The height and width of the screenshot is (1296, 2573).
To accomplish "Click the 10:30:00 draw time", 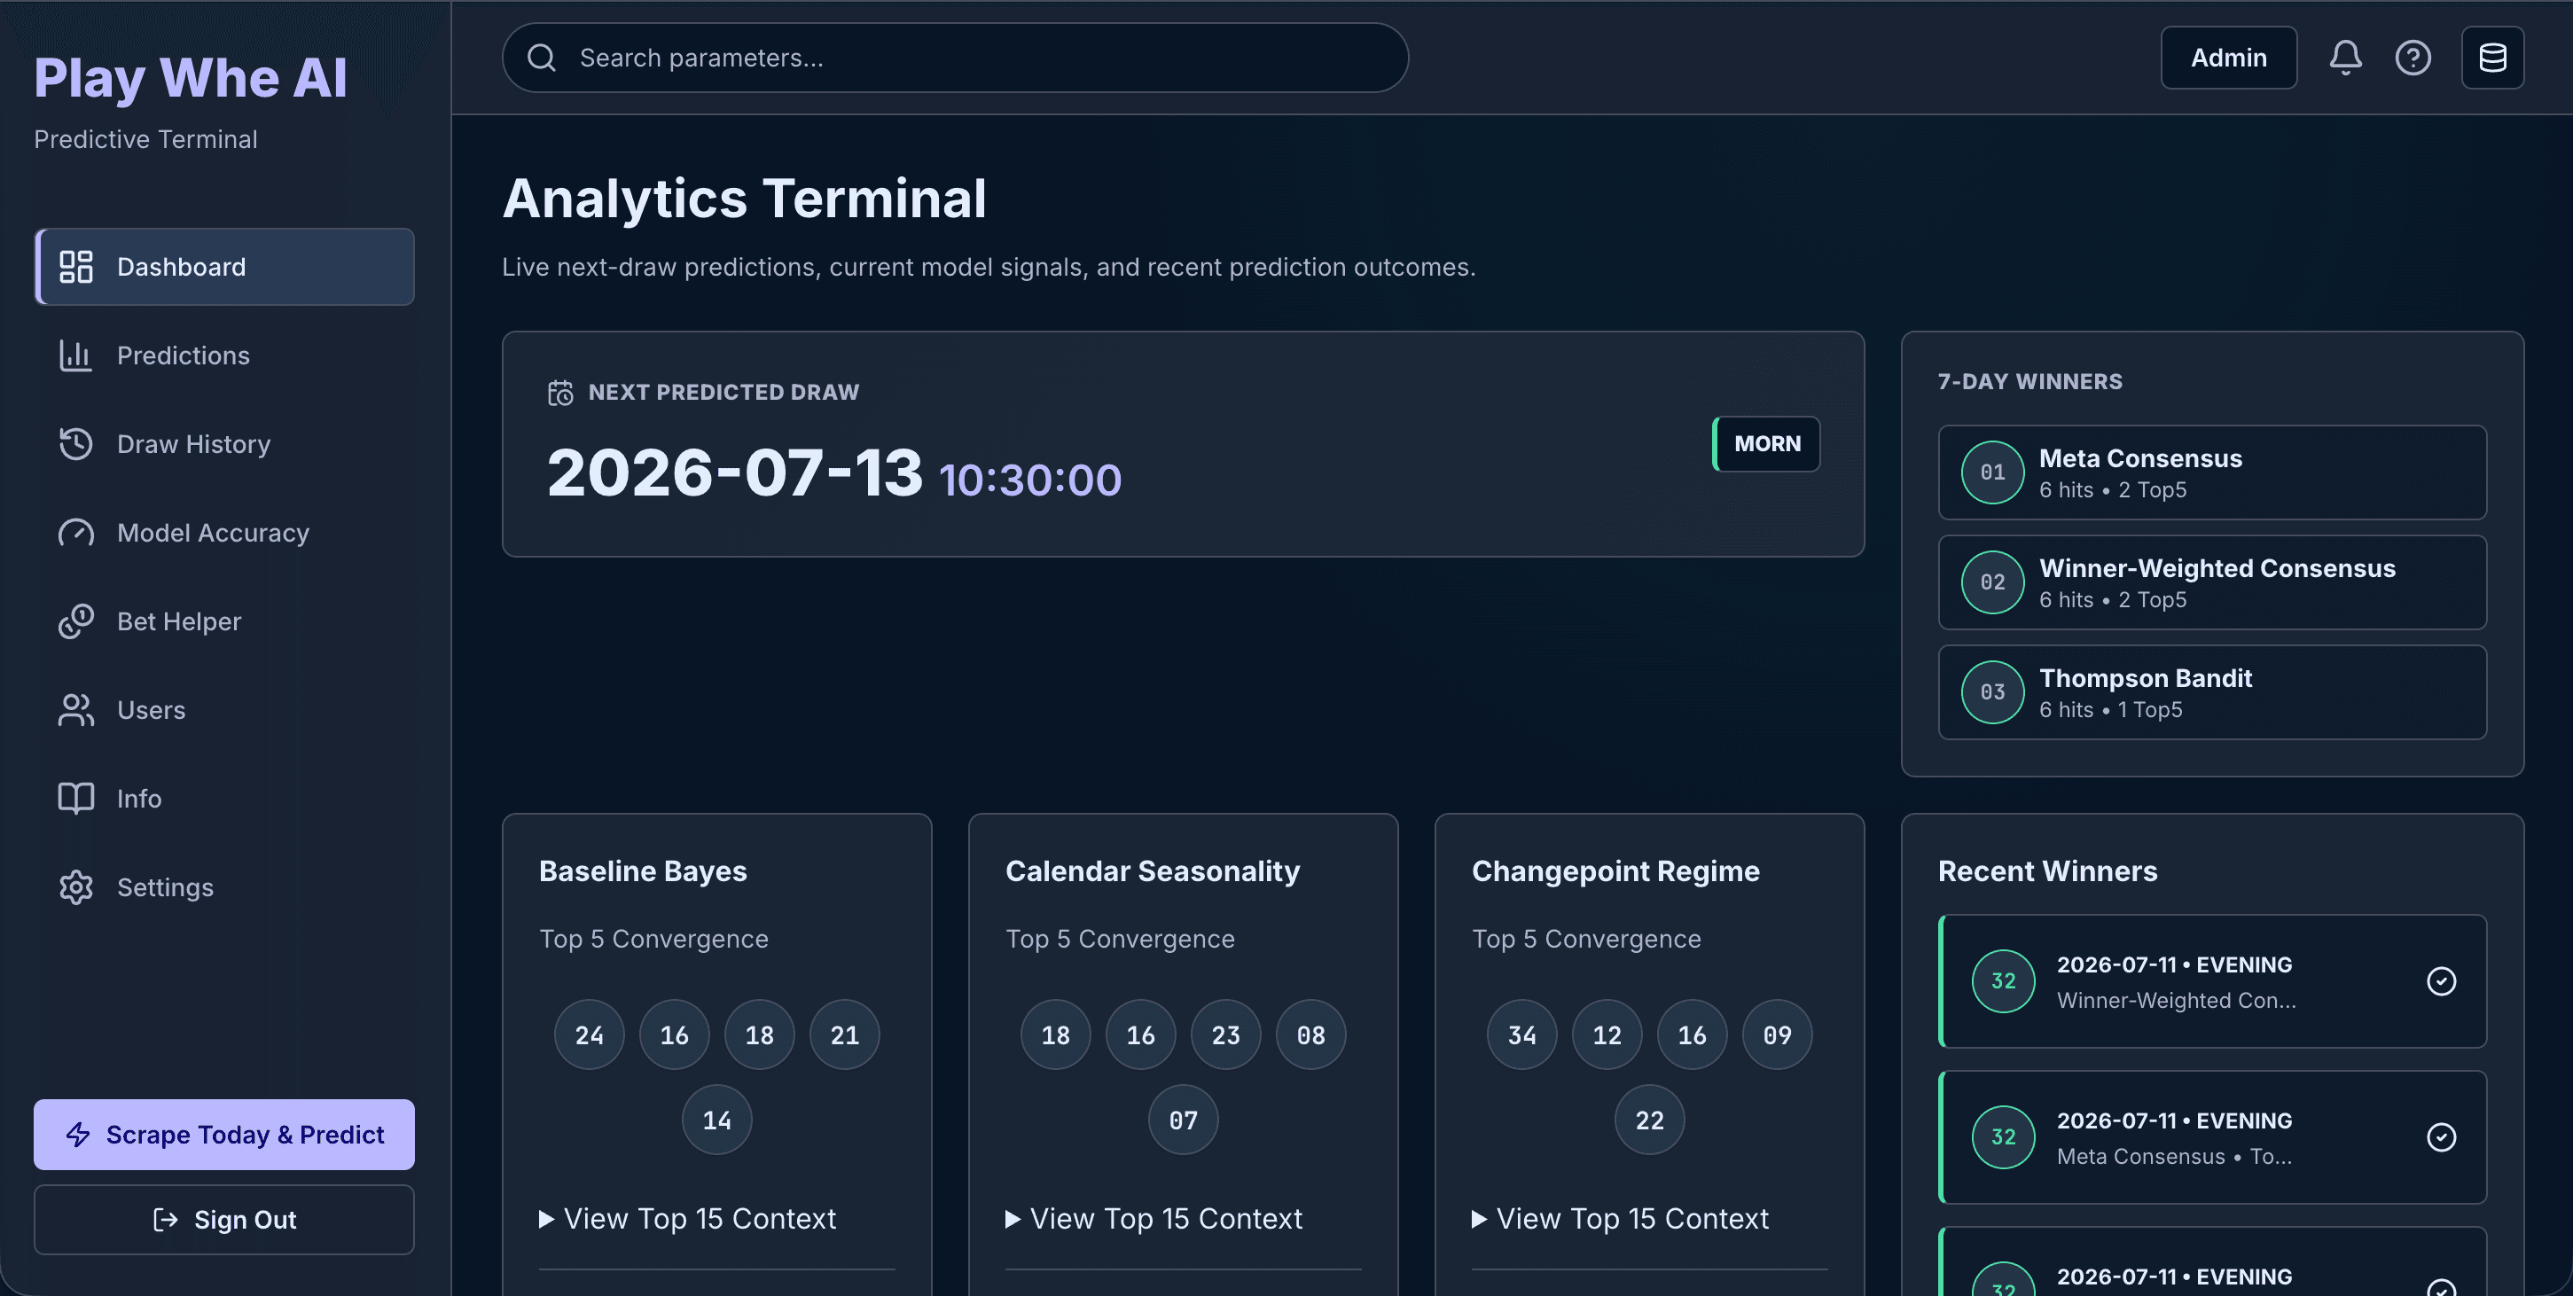I will coord(1029,480).
